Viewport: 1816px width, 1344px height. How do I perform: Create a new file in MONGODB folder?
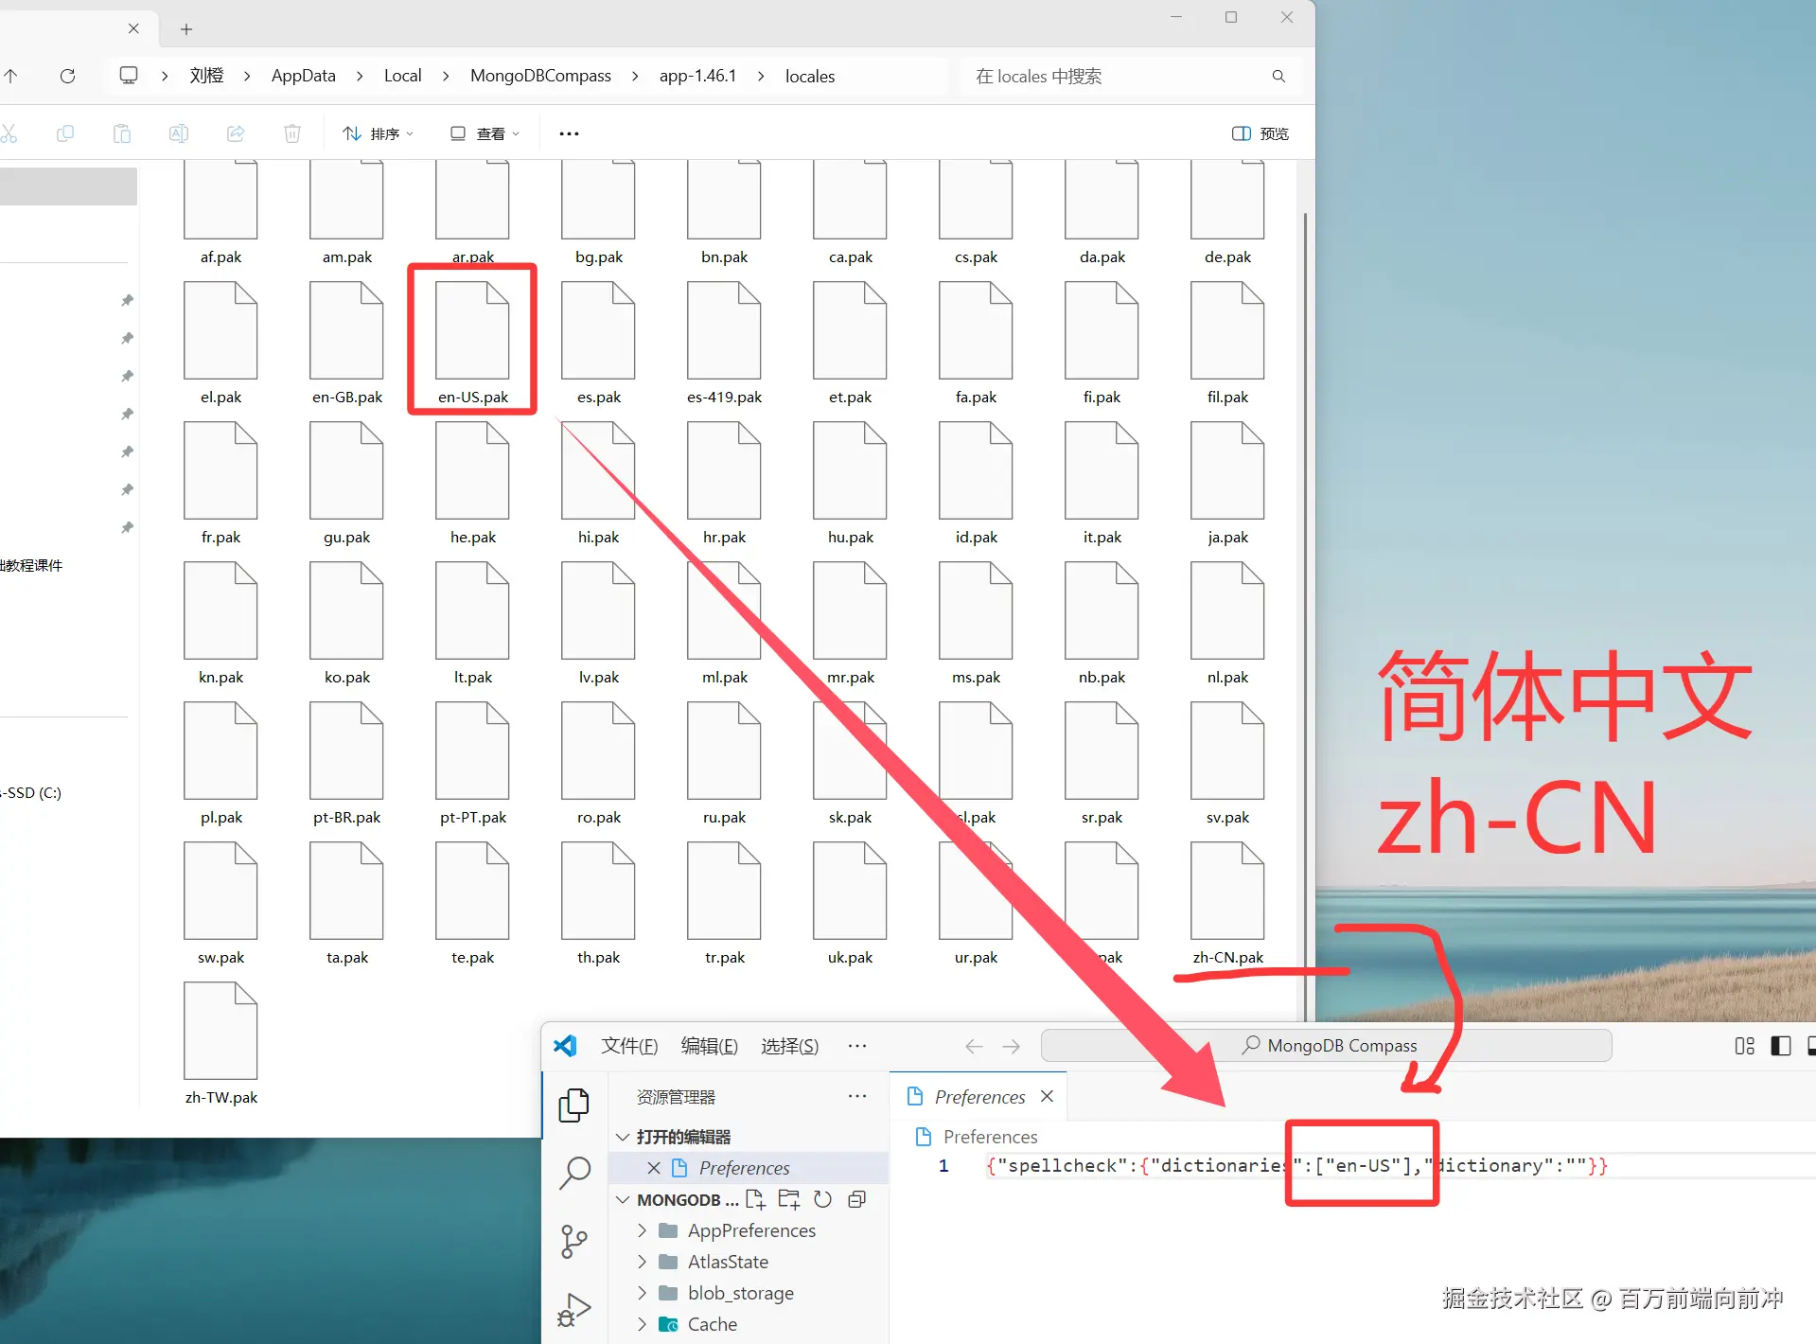click(x=756, y=1199)
